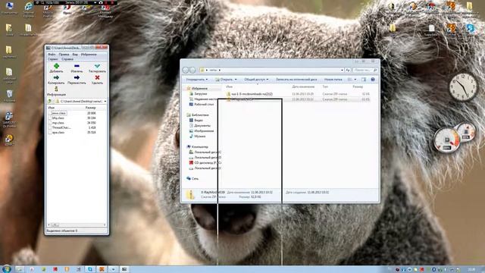Open Видео library in Explorer sidebar
The height and width of the screenshot is (273, 485).
click(199, 120)
